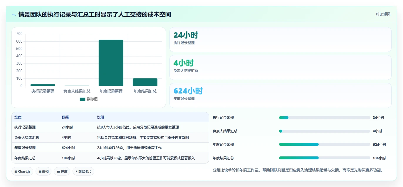This screenshot has height=187, width=403.
Task: Click the description starting 4小时乘以26轮
Action: 146,158
